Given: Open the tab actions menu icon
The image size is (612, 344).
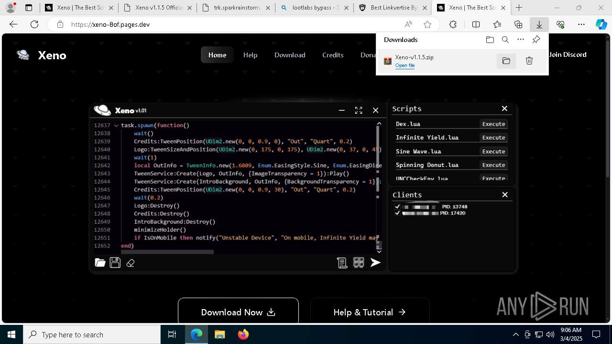Looking at the screenshot, I should point(29,8).
